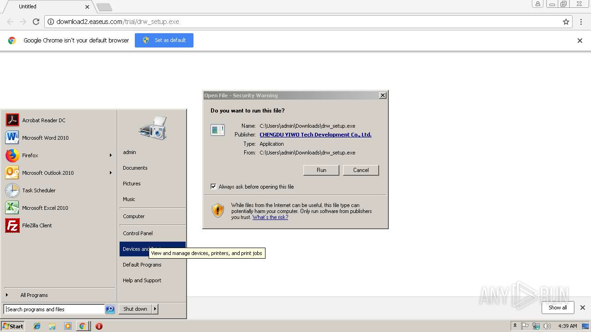This screenshot has height=332, width=591.
Task: Uncheck Always ask before opening this file
Action: [213, 187]
